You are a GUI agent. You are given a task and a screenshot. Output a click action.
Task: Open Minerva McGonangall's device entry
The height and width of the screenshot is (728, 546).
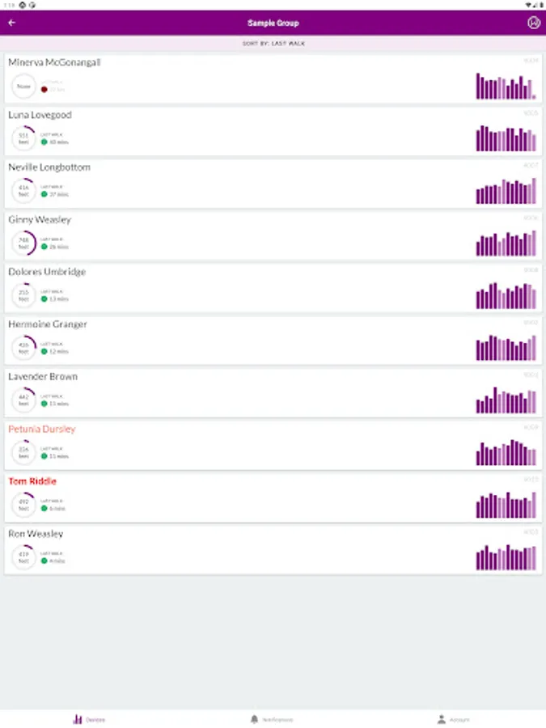(x=243, y=78)
